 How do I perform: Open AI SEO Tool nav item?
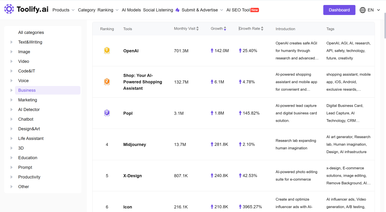238,10
